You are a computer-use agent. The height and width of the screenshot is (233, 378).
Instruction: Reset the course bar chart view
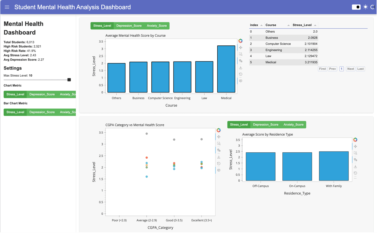click(241, 74)
